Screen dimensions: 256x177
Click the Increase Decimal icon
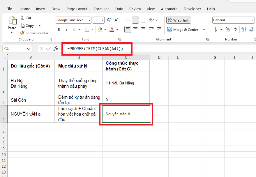coord(244,29)
